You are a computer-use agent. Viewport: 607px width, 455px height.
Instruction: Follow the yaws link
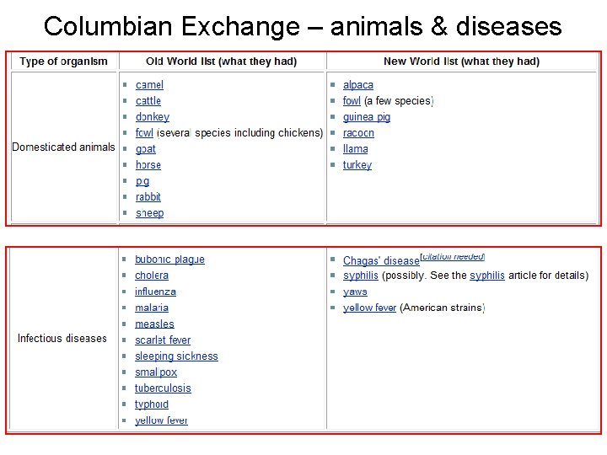[355, 292]
